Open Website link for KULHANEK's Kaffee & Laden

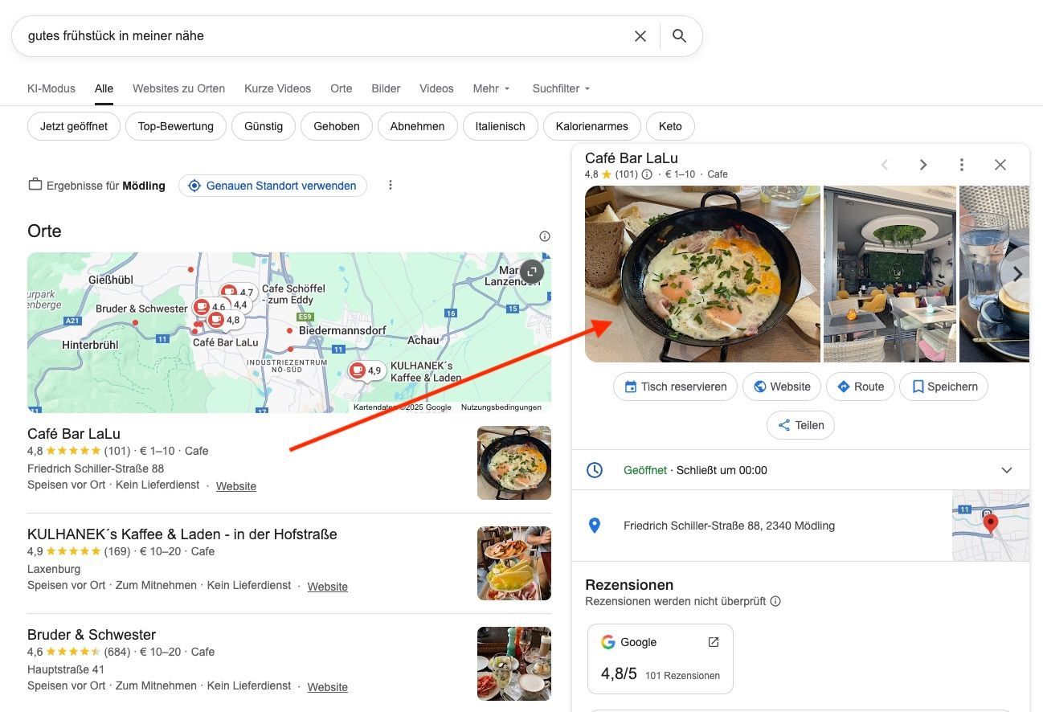point(328,587)
